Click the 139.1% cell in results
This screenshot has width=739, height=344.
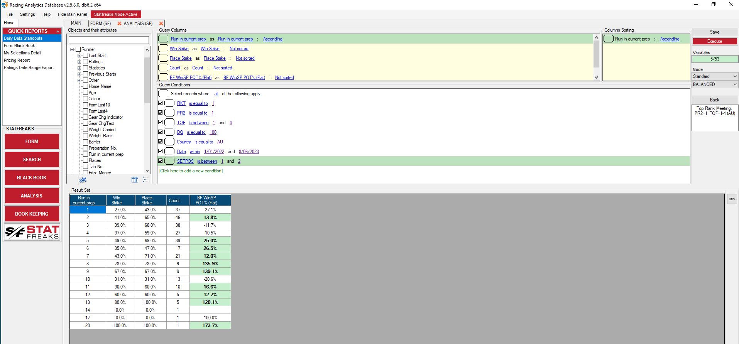coord(210,271)
